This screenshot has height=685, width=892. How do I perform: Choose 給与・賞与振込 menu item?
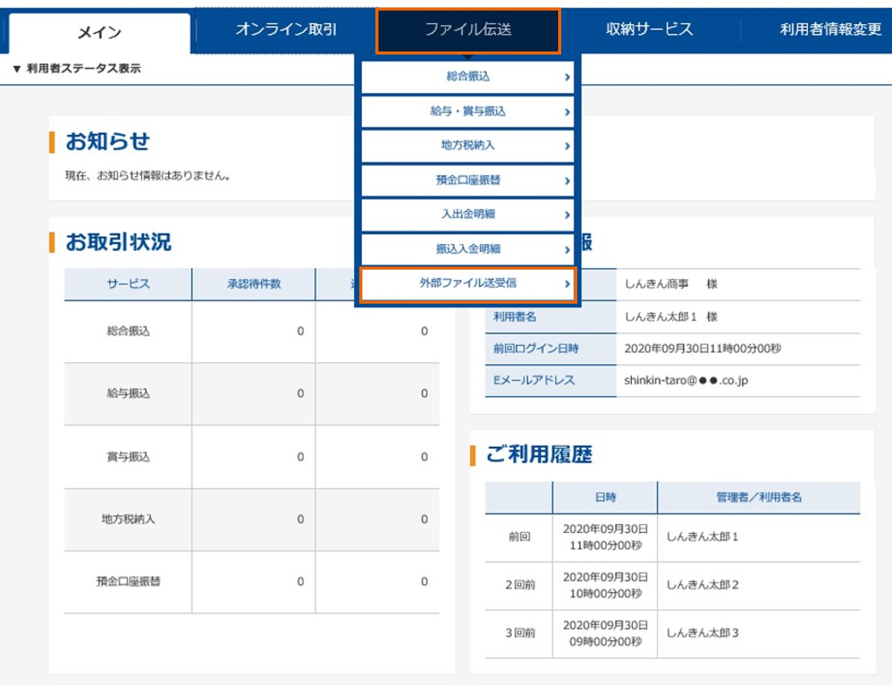tap(468, 111)
